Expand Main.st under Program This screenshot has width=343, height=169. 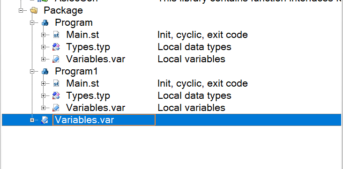43,35
